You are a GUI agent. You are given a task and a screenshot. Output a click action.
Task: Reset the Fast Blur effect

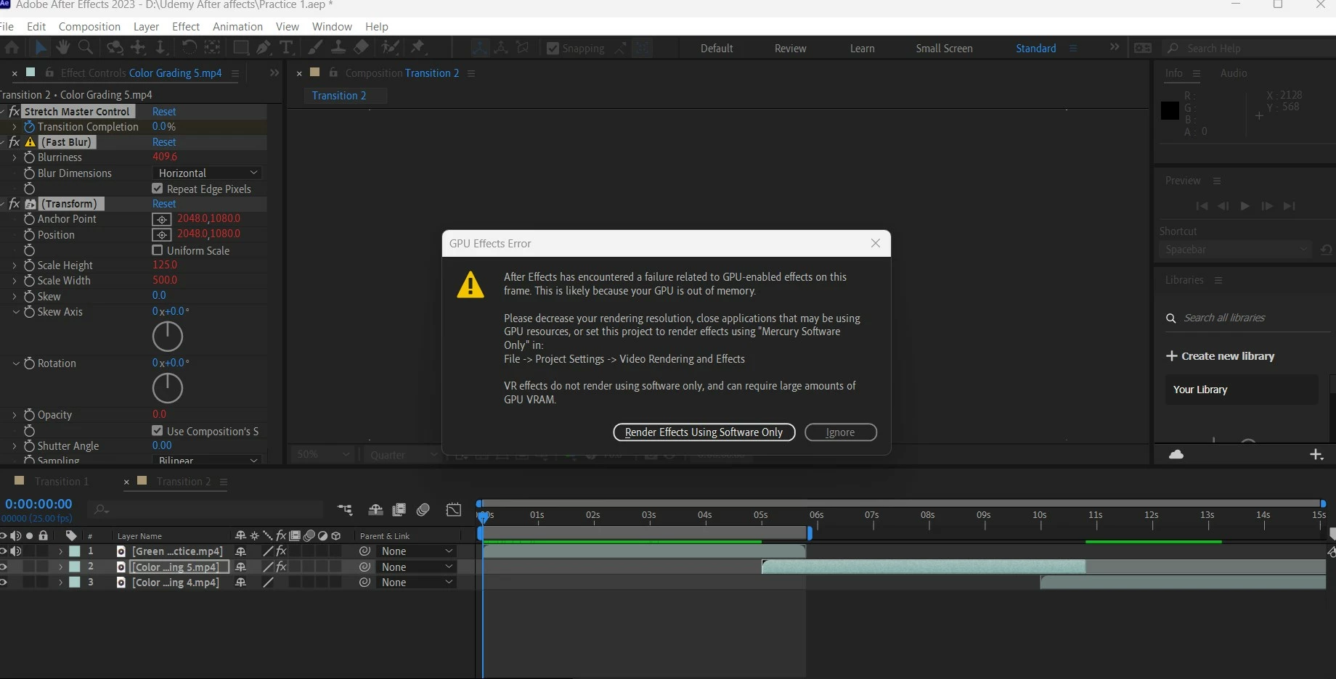point(164,142)
